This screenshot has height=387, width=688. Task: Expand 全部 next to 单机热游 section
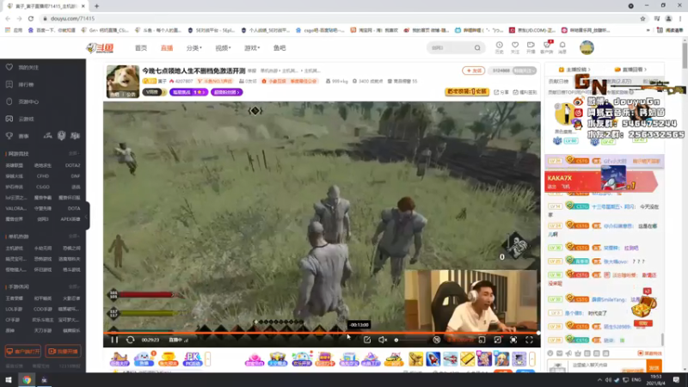click(74, 236)
